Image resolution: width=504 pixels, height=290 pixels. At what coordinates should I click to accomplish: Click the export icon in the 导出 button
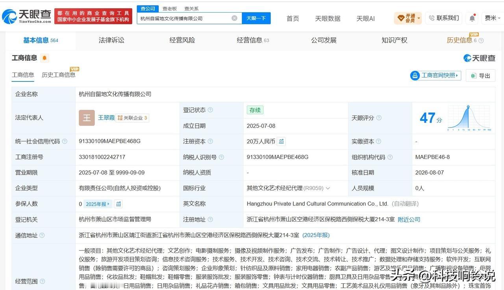473,76
